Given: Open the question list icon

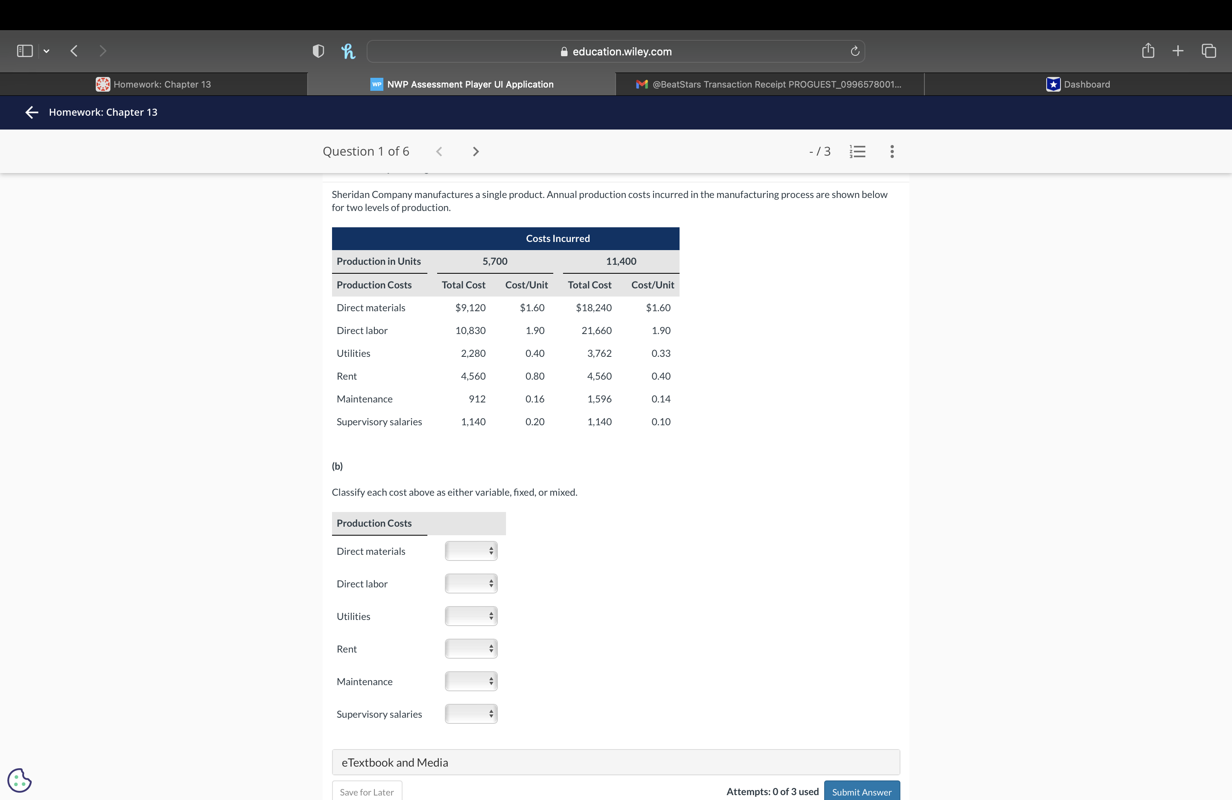Looking at the screenshot, I should click(857, 151).
